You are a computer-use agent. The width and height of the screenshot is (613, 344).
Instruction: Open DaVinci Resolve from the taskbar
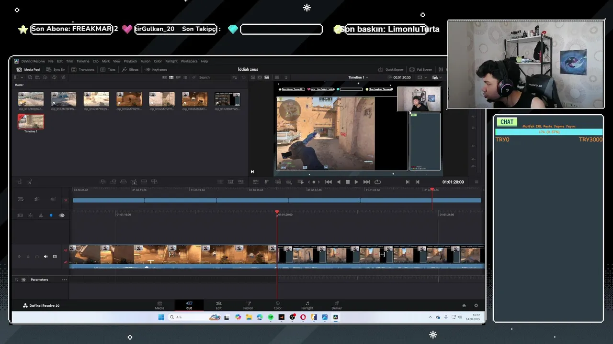click(336, 317)
